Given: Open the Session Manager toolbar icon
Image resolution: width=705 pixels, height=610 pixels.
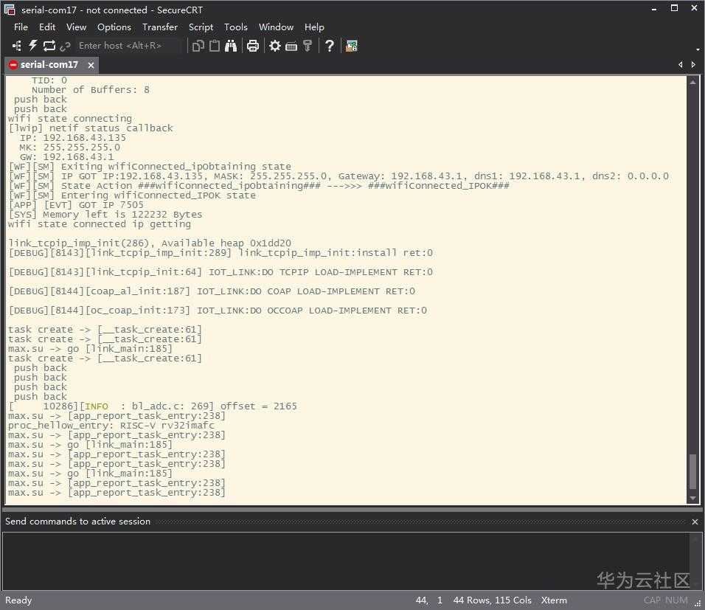Looking at the screenshot, I should click(x=17, y=46).
